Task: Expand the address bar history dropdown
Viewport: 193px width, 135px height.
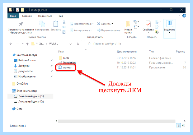Action: tap(71, 44)
